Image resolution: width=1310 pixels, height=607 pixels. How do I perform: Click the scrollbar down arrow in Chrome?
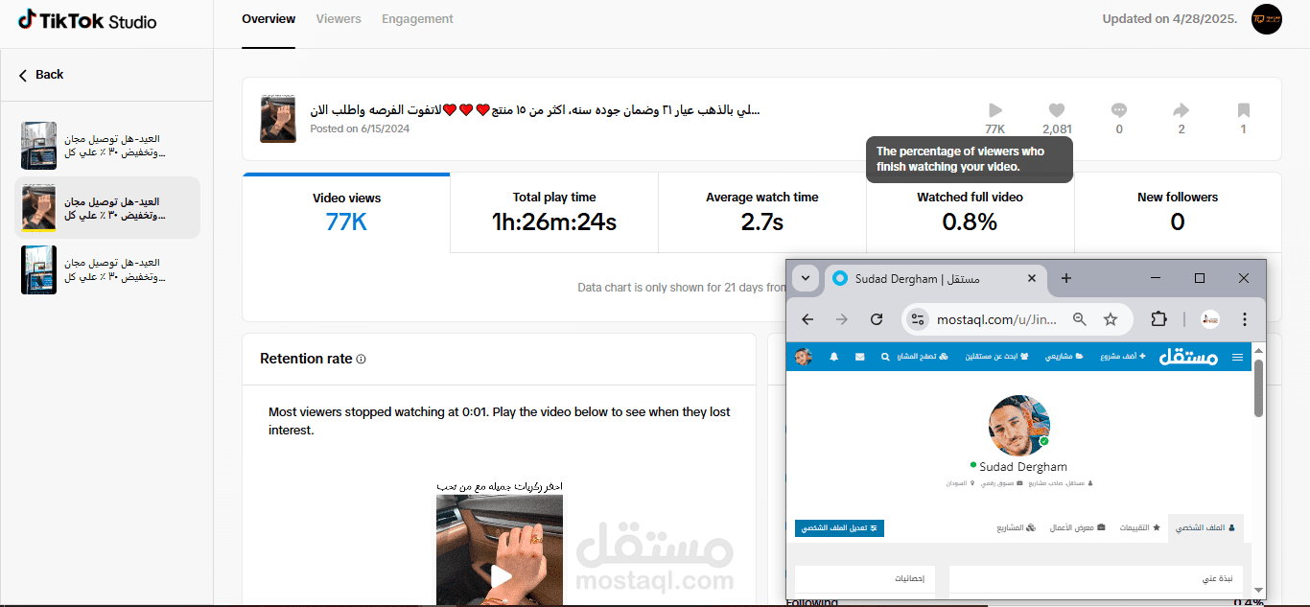click(x=1259, y=590)
